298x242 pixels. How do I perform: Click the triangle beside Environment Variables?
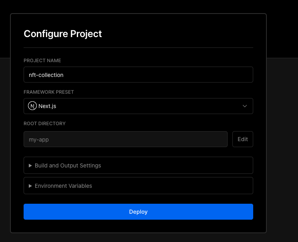(30, 186)
